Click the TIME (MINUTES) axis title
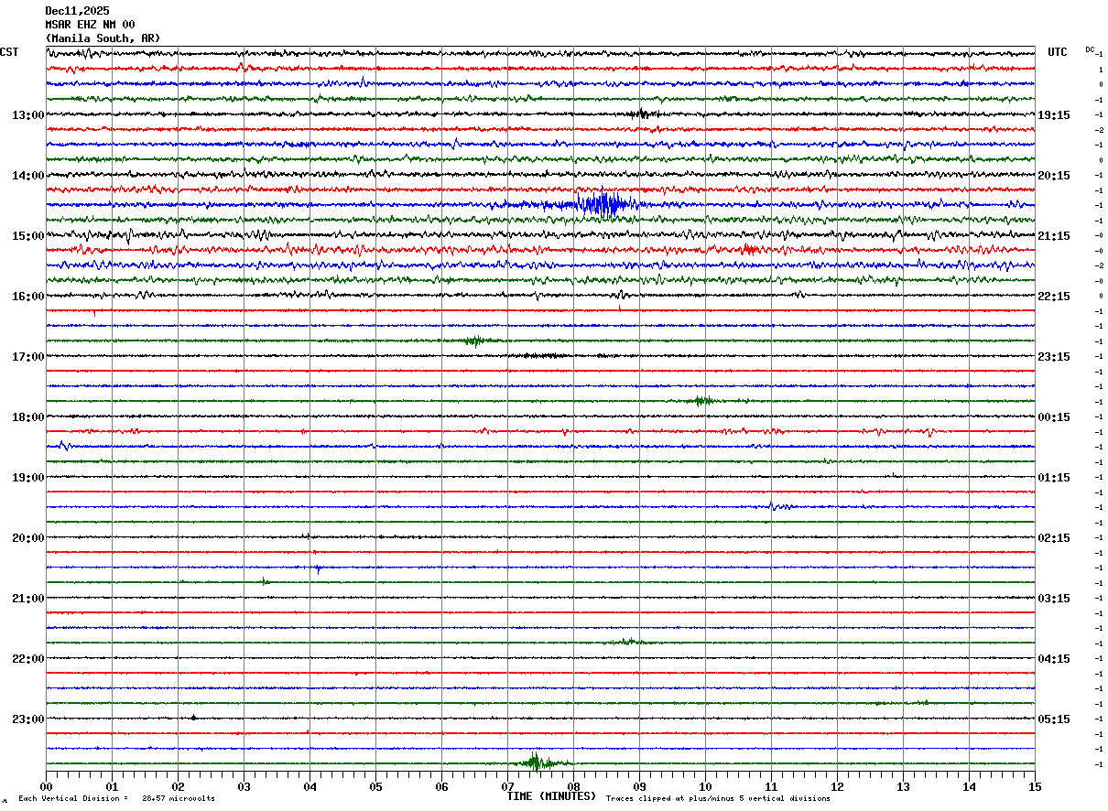This screenshot has height=811, width=1108. (551, 796)
